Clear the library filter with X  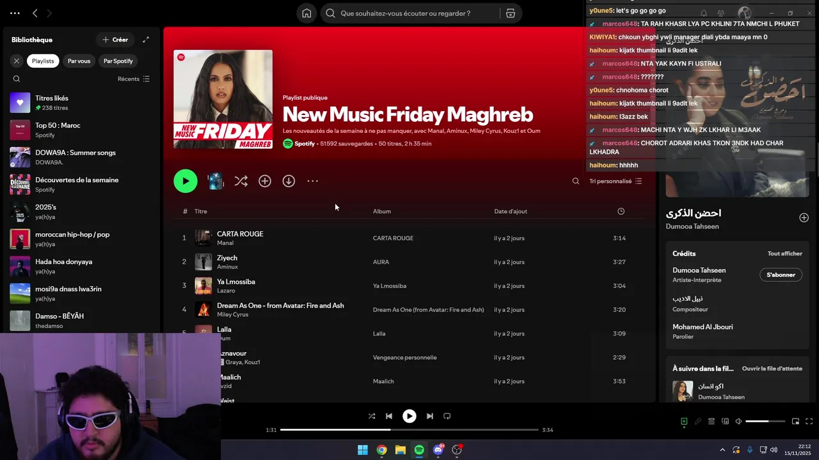pos(17,61)
